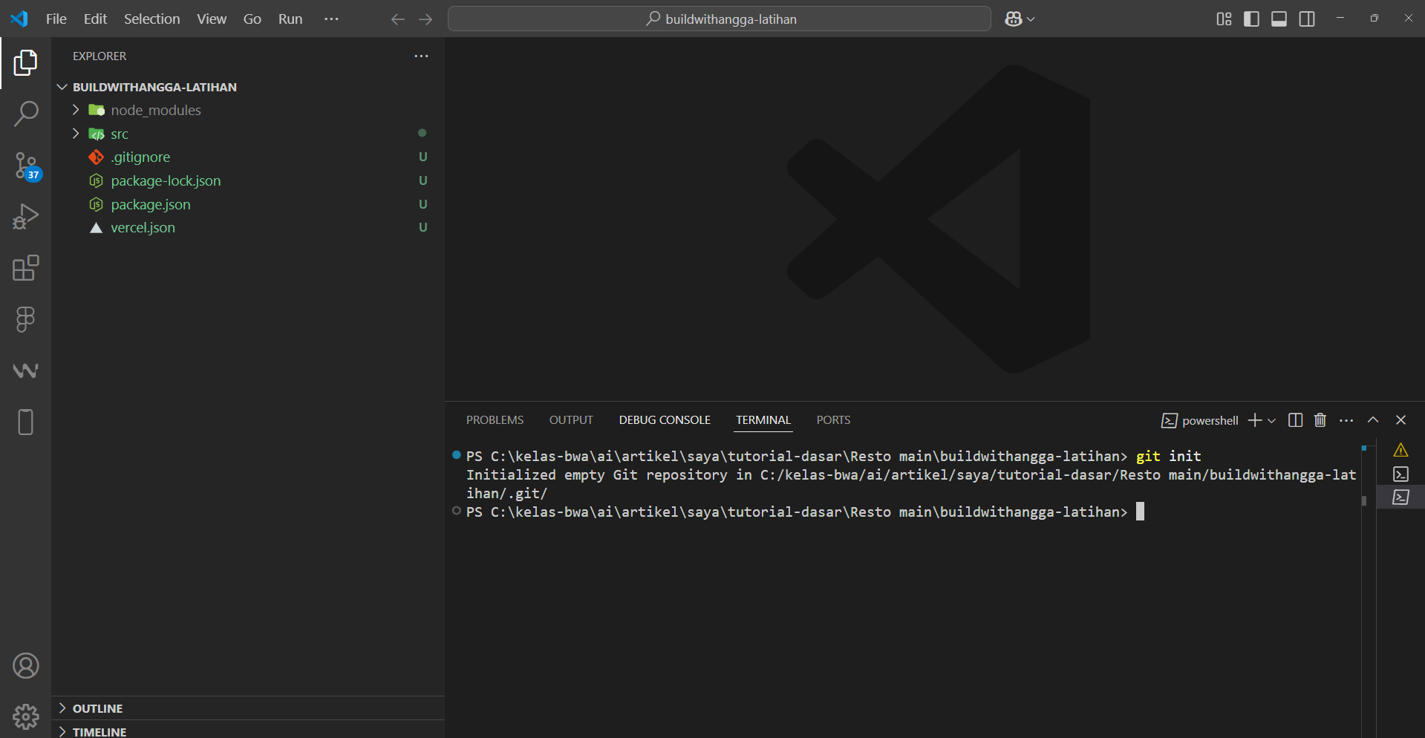Click the buildwithangga-latihan command center search

click(x=719, y=19)
